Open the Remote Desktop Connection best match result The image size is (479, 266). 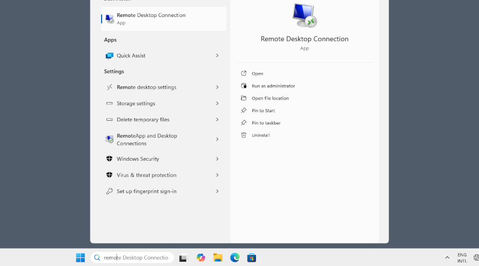[163, 19]
